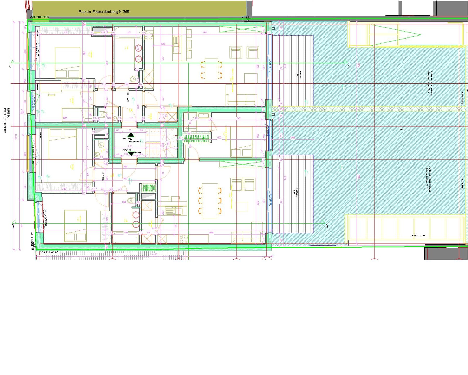Viewport: 468px width, 375px height.
Task: Select the four-burner hob at bottom kitchen
Action: tap(184, 239)
